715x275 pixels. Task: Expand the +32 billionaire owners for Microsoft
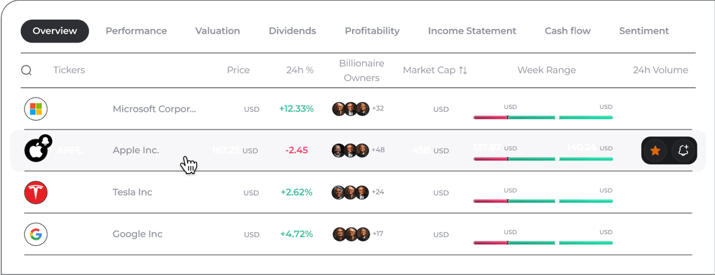pyautogui.click(x=378, y=109)
